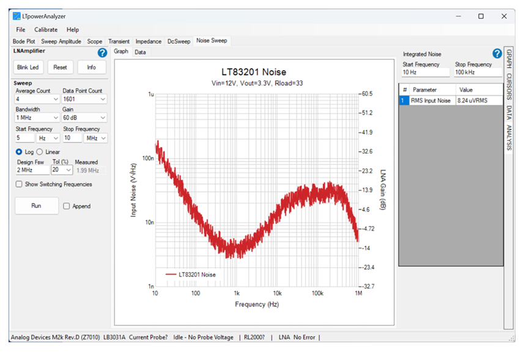Viewport: 524px width, 352px height.
Task: Select the RMS Input Noise table row
Action: click(451, 101)
